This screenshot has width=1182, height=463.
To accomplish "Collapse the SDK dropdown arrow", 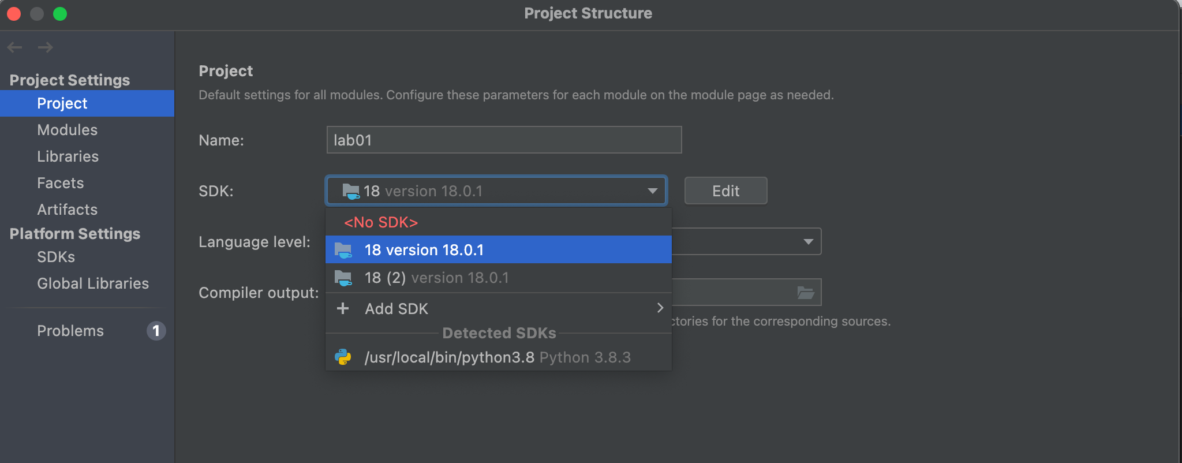I will click(652, 191).
